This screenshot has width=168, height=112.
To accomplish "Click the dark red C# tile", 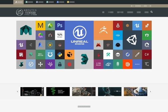I will (147, 54).
